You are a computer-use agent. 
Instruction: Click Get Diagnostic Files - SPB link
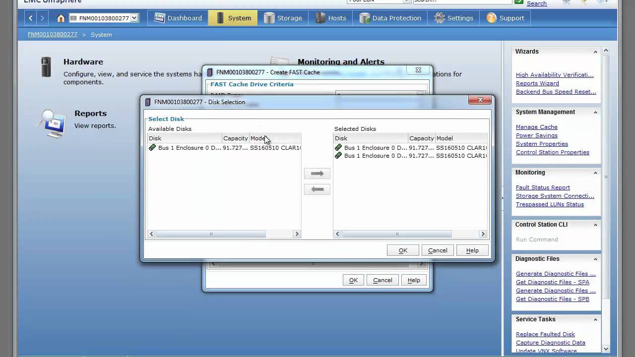point(553,299)
